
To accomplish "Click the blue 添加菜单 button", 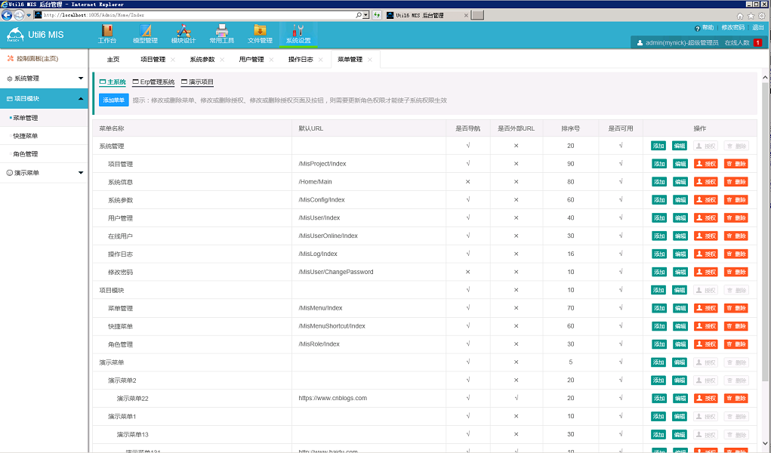I will [x=113, y=100].
